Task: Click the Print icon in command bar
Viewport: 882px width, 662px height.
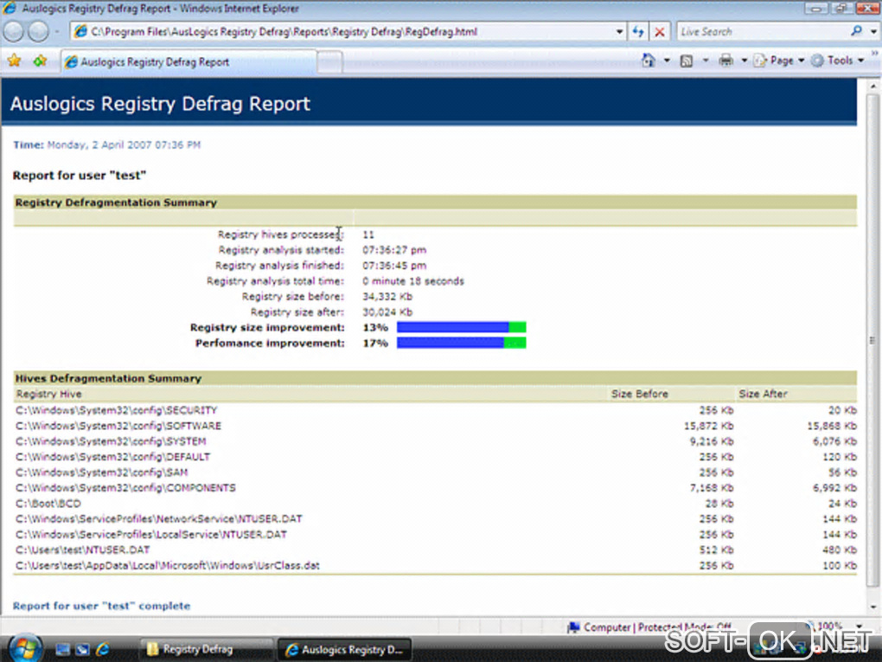Action: 726,61
